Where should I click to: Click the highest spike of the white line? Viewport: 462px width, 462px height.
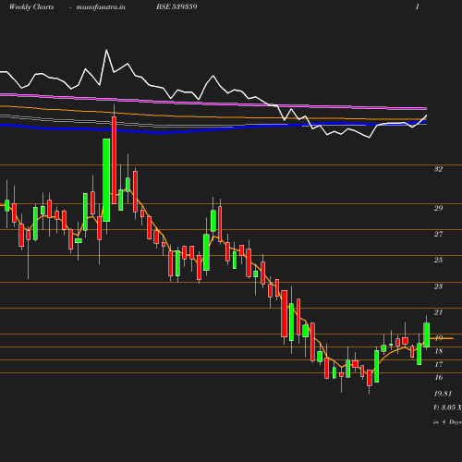[106, 50]
